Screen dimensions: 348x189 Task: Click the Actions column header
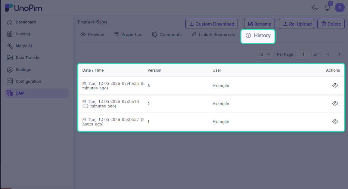coord(333,70)
